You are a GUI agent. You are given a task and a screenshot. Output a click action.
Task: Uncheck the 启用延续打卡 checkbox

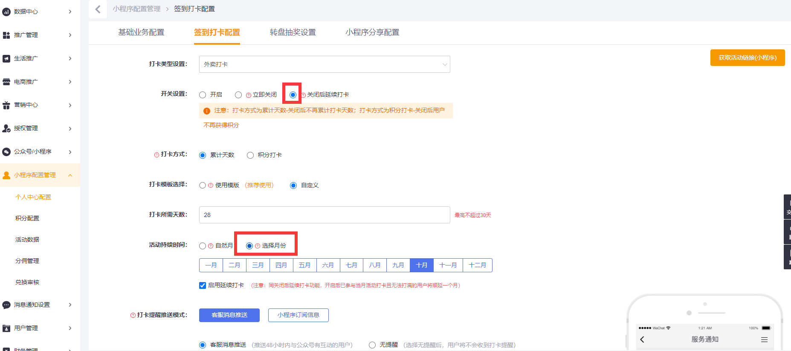203,285
